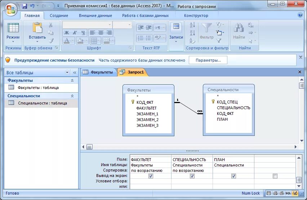Screen dimensions: 307x200
Task: Close the security warning bar
Action: 301,57
